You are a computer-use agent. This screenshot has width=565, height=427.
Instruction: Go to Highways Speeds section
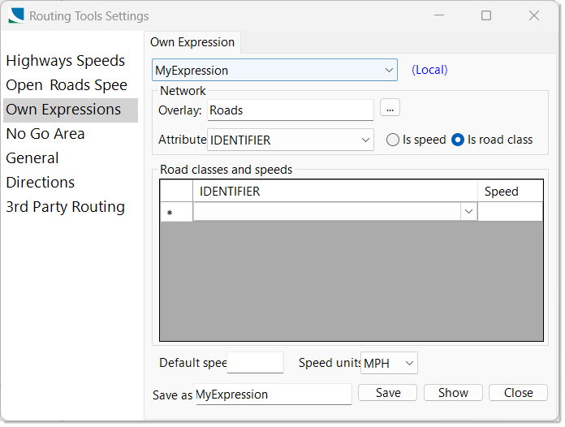[x=65, y=61]
